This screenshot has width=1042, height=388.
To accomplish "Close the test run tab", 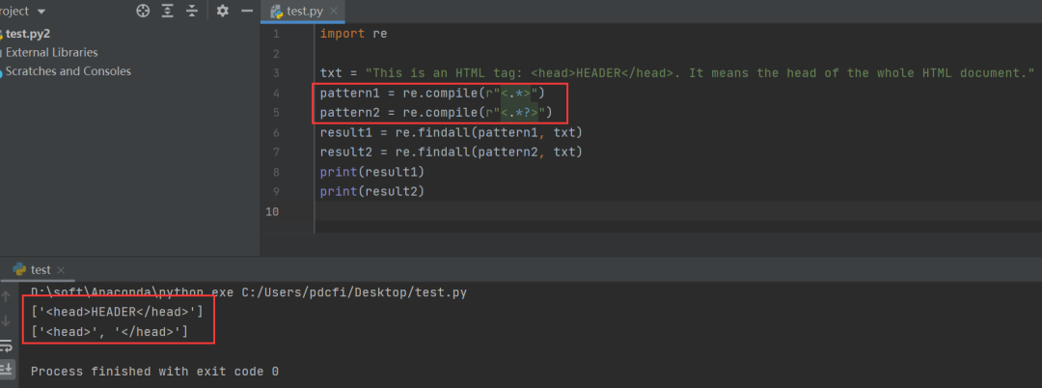I will (x=61, y=270).
